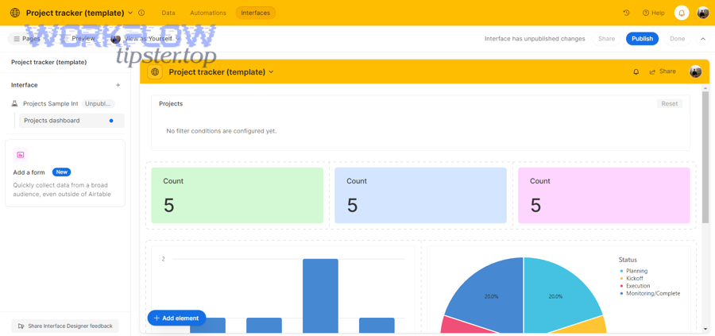Open user avatar in top right
Image resolution: width=715 pixels, height=336 pixels.
coord(702,13)
